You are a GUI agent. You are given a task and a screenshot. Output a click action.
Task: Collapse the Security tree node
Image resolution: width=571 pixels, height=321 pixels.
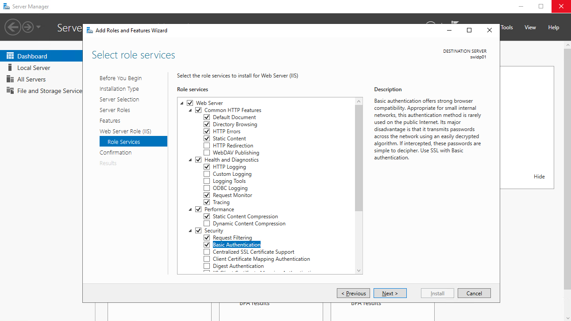click(190, 231)
